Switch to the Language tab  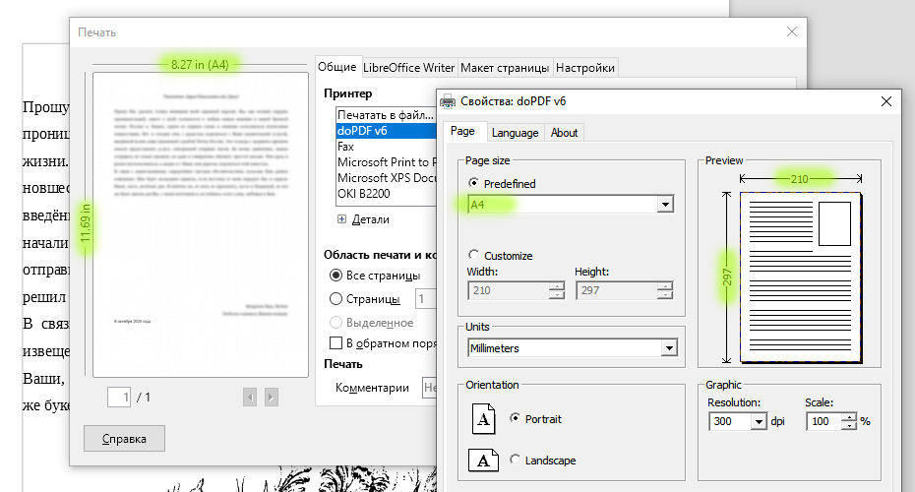pyautogui.click(x=515, y=133)
